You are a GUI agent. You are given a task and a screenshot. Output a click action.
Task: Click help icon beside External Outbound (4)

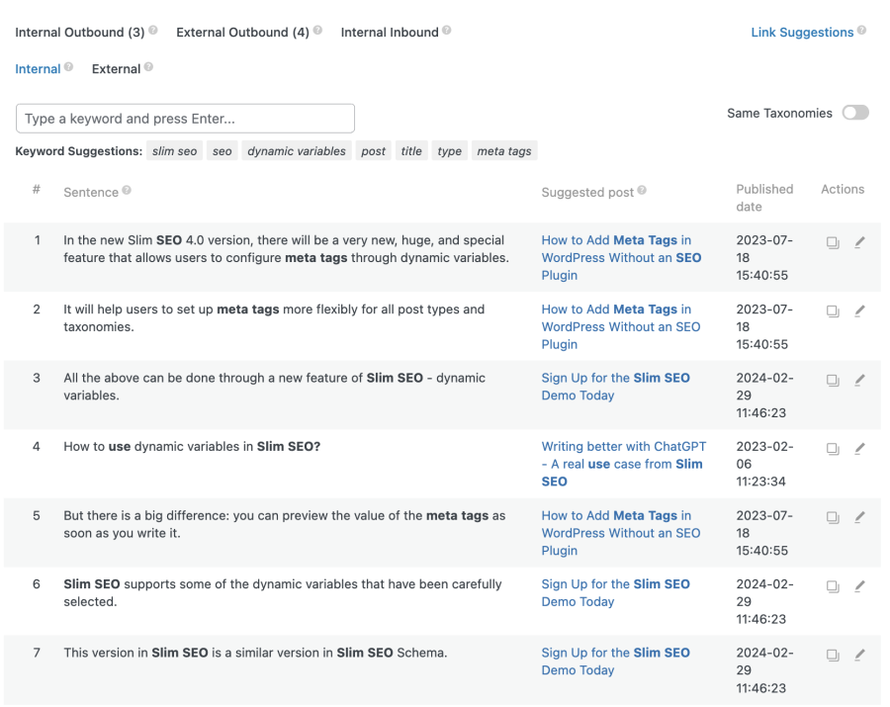(x=317, y=30)
